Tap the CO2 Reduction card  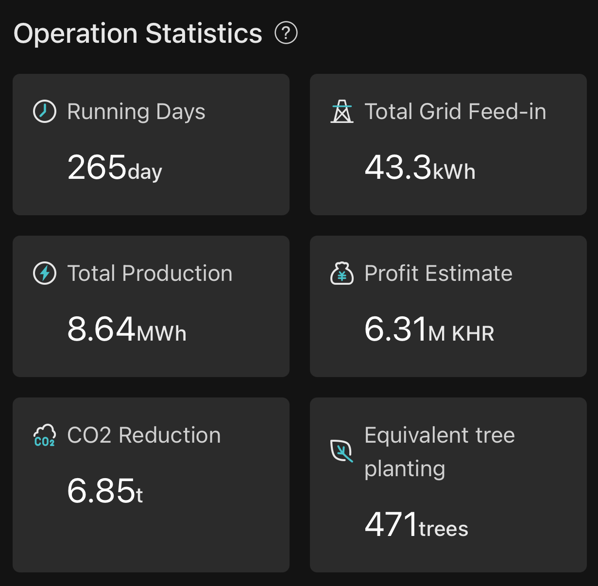pos(151,484)
